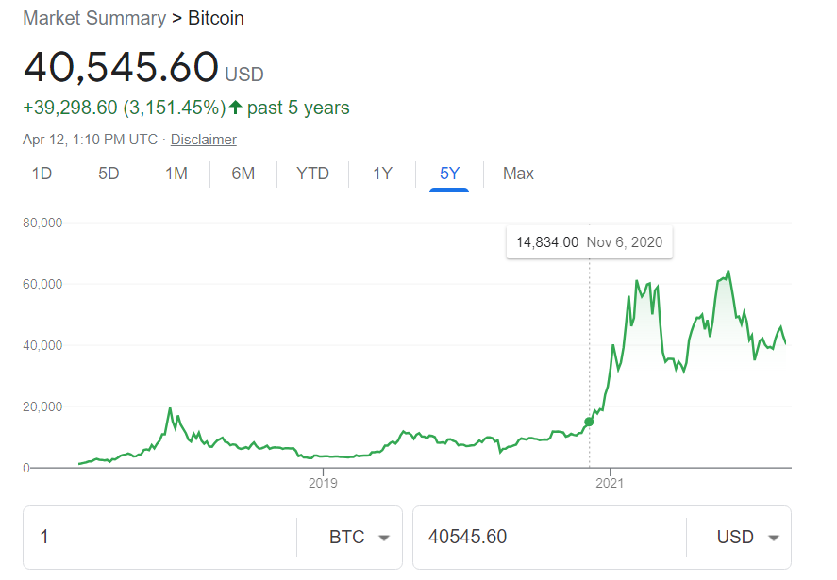Screen dimensions: 837x580
Task: Open the Disclaimer link
Action: coord(203,140)
